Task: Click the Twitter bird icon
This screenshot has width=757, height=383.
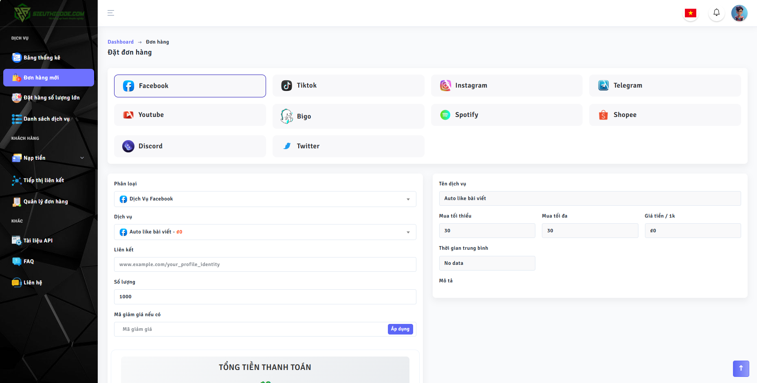Action: 287,146
